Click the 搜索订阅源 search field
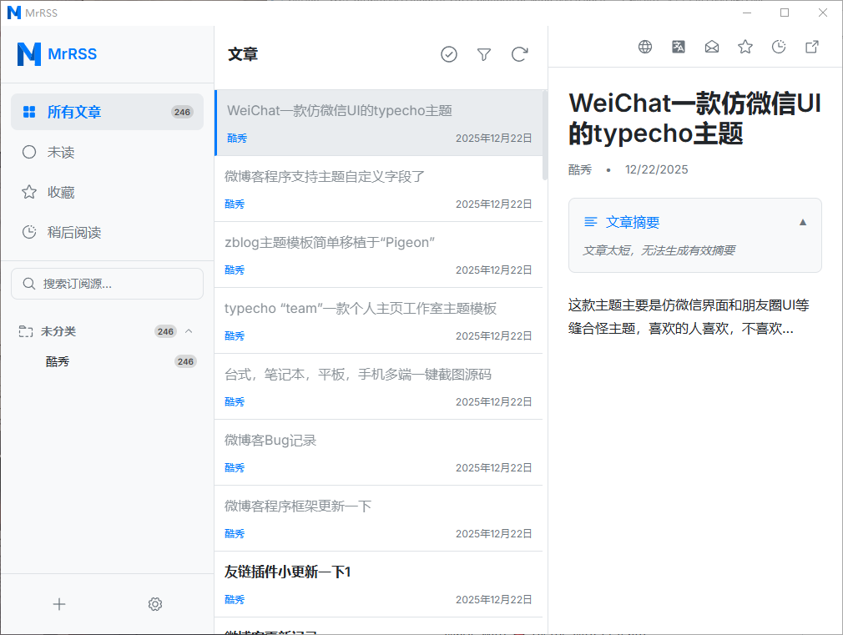This screenshot has height=635, width=843. tap(107, 284)
